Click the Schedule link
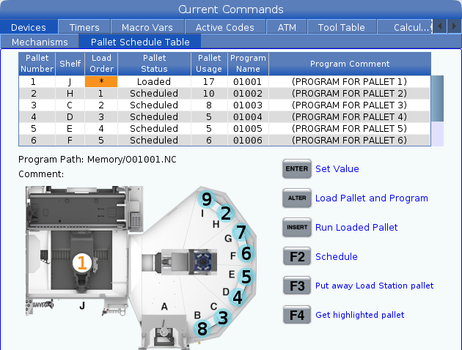The image size is (462, 350). coord(337,257)
